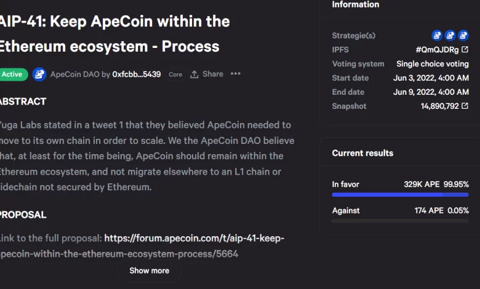
Task: Click the In favor progress bar
Action: [x=400, y=194]
